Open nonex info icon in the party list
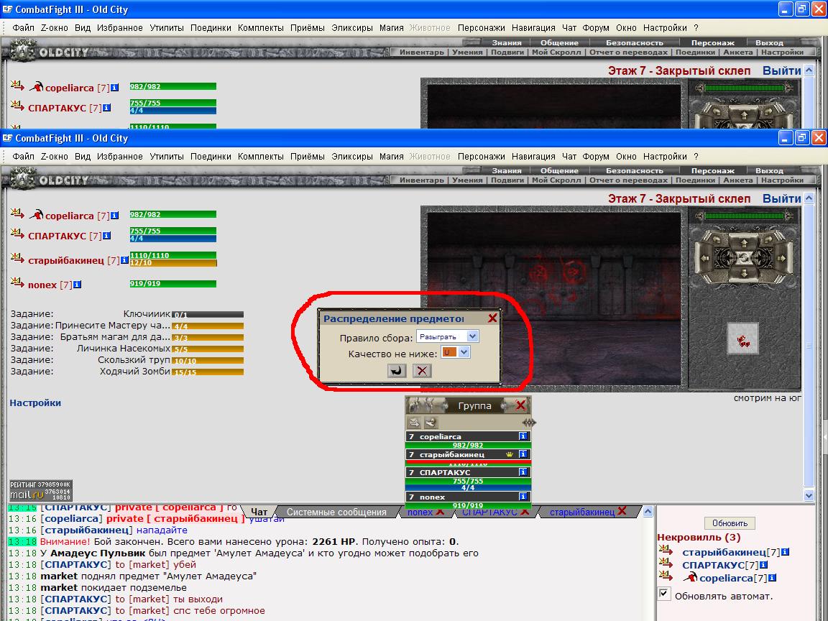The height and width of the screenshot is (621, 828). click(x=77, y=284)
